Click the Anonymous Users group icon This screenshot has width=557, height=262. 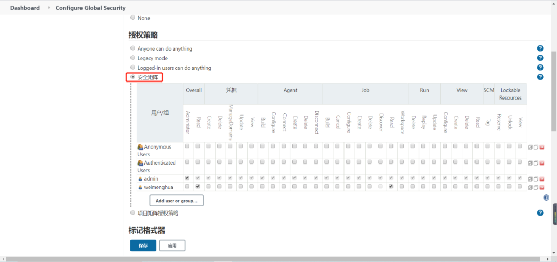click(140, 146)
